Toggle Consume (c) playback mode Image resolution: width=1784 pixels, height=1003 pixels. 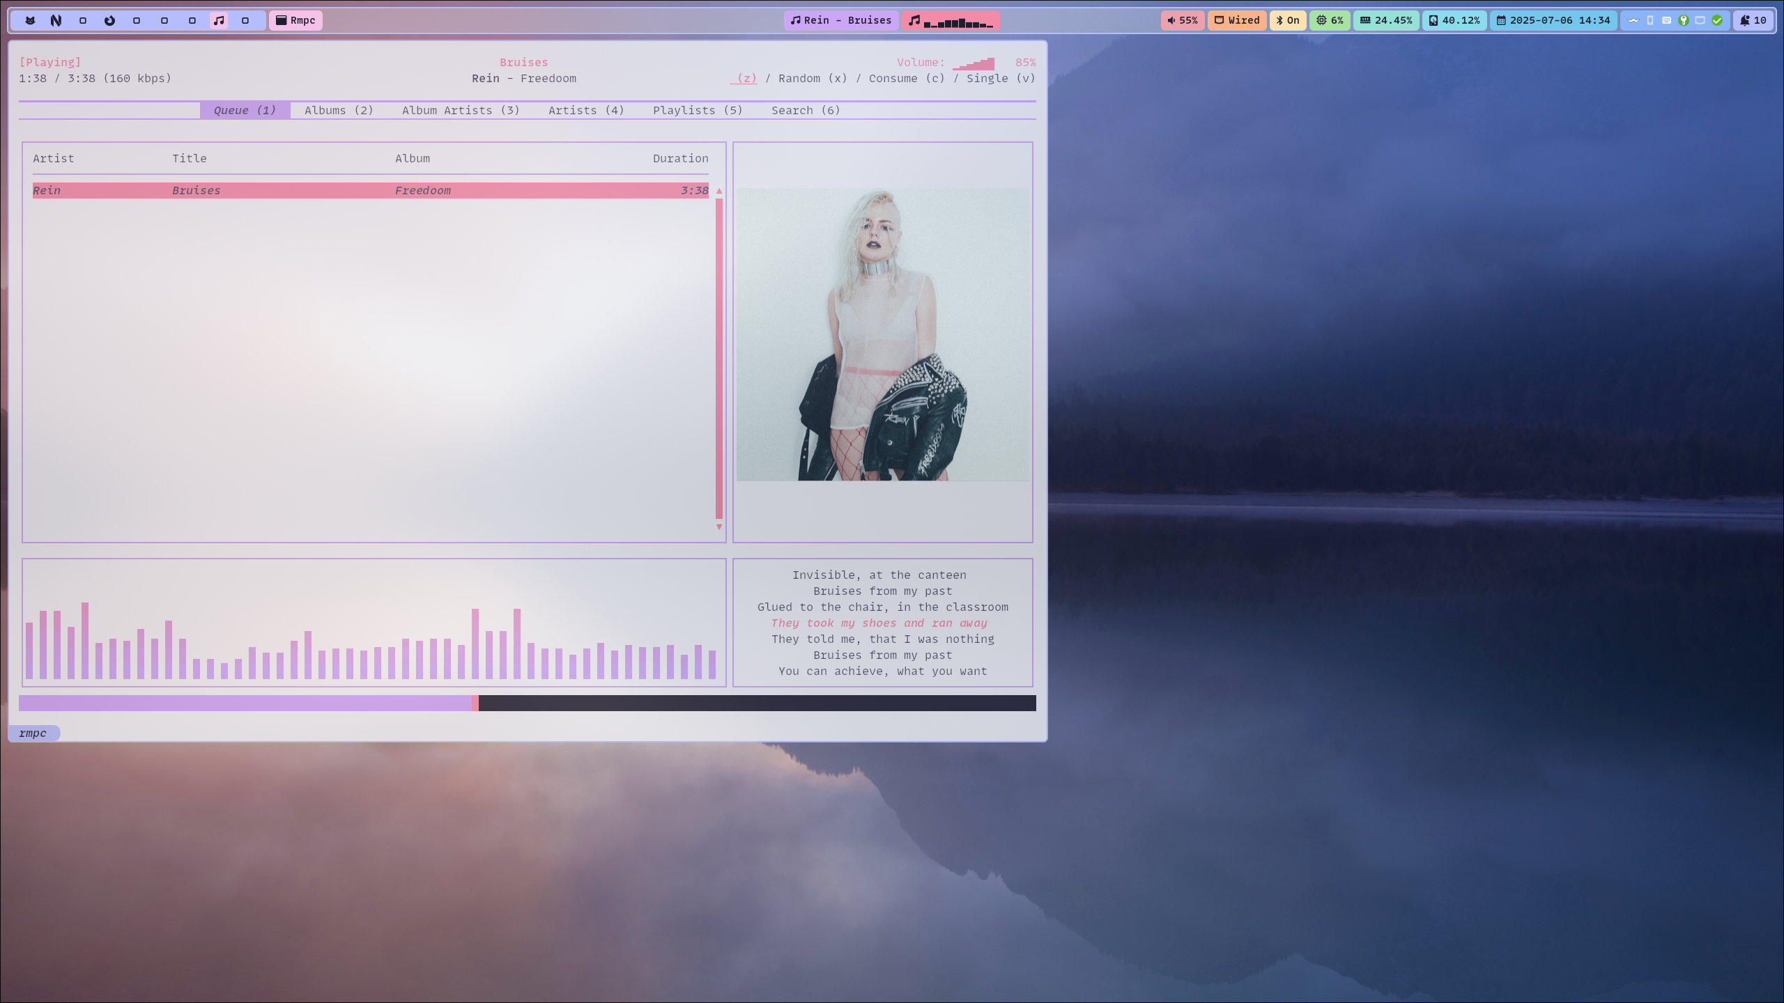pyautogui.click(x=907, y=78)
